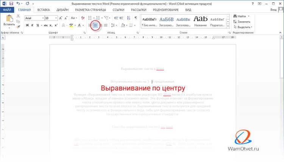This screenshot has height=162, width=284.
Task: Apply a multilevel list
Action: click(106, 18)
